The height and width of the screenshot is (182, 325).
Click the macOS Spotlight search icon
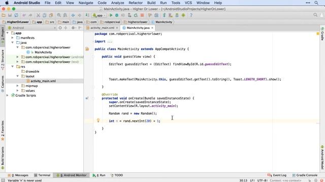pyautogui.click(x=316, y=3)
